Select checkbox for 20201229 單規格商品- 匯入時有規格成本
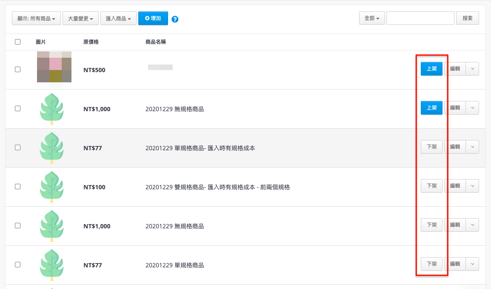This screenshot has width=491, height=289. point(17,148)
